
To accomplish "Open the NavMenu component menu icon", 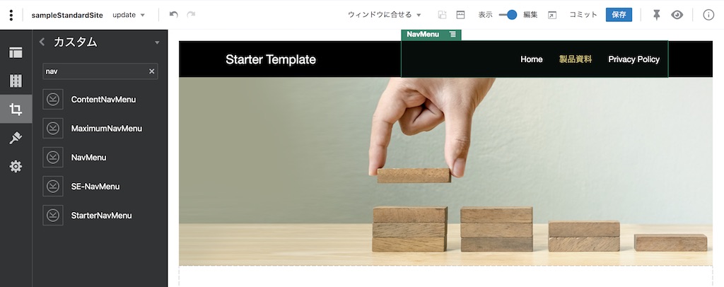I will (x=452, y=34).
